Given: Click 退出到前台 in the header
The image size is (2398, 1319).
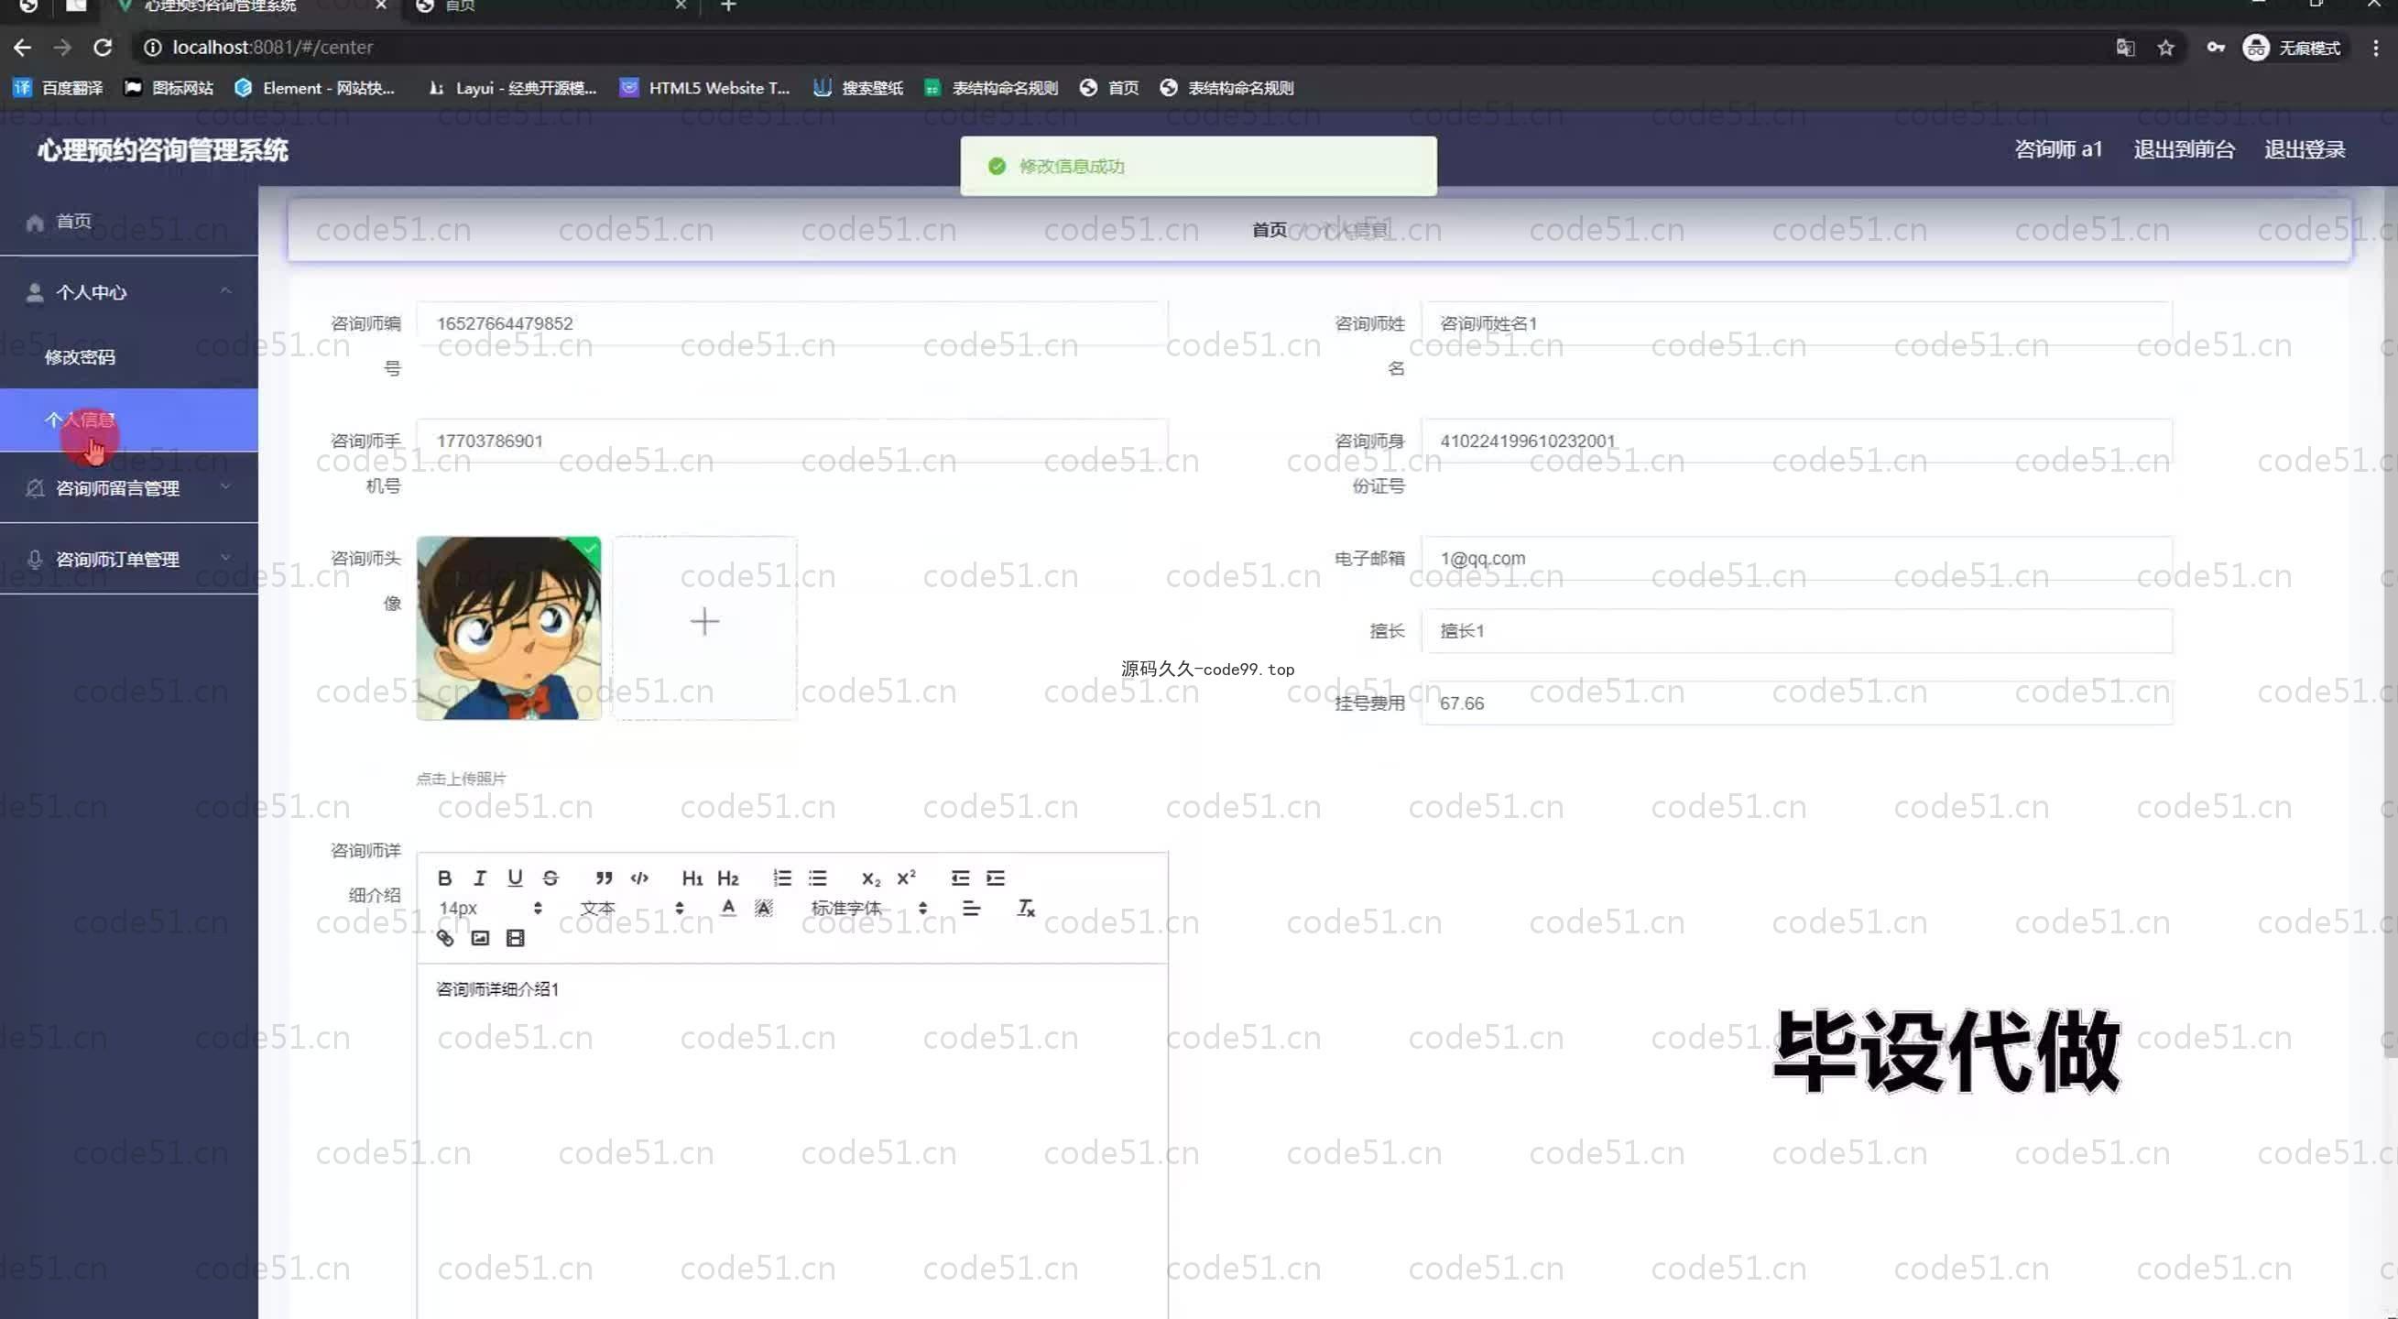Looking at the screenshot, I should point(2183,150).
